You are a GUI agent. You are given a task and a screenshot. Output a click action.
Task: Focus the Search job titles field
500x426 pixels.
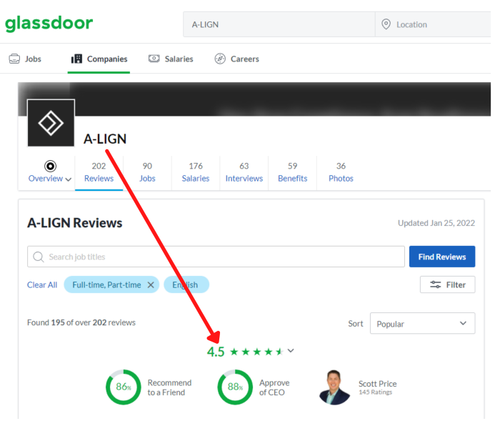(x=216, y=257)
